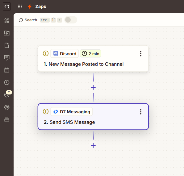184x176 pixels.
Task: Add a step between Discord and D7 Messaging
Action: coord(93,87)
